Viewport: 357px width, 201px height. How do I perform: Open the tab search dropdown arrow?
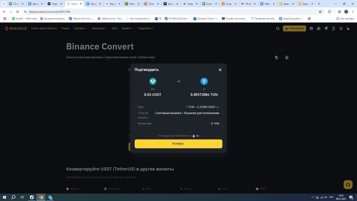pos(3,3)
